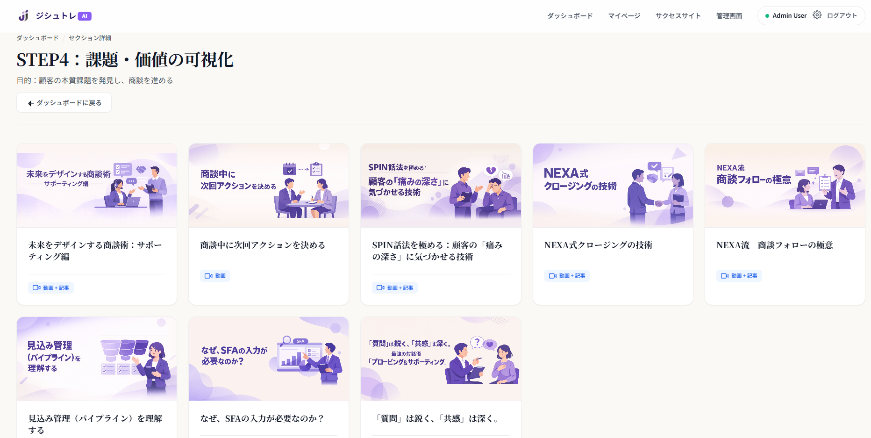Screen dimensions: 871x438
Task: Click 動画＋記事 tag on NEXA式クロージング card
Action: (567, 276)
